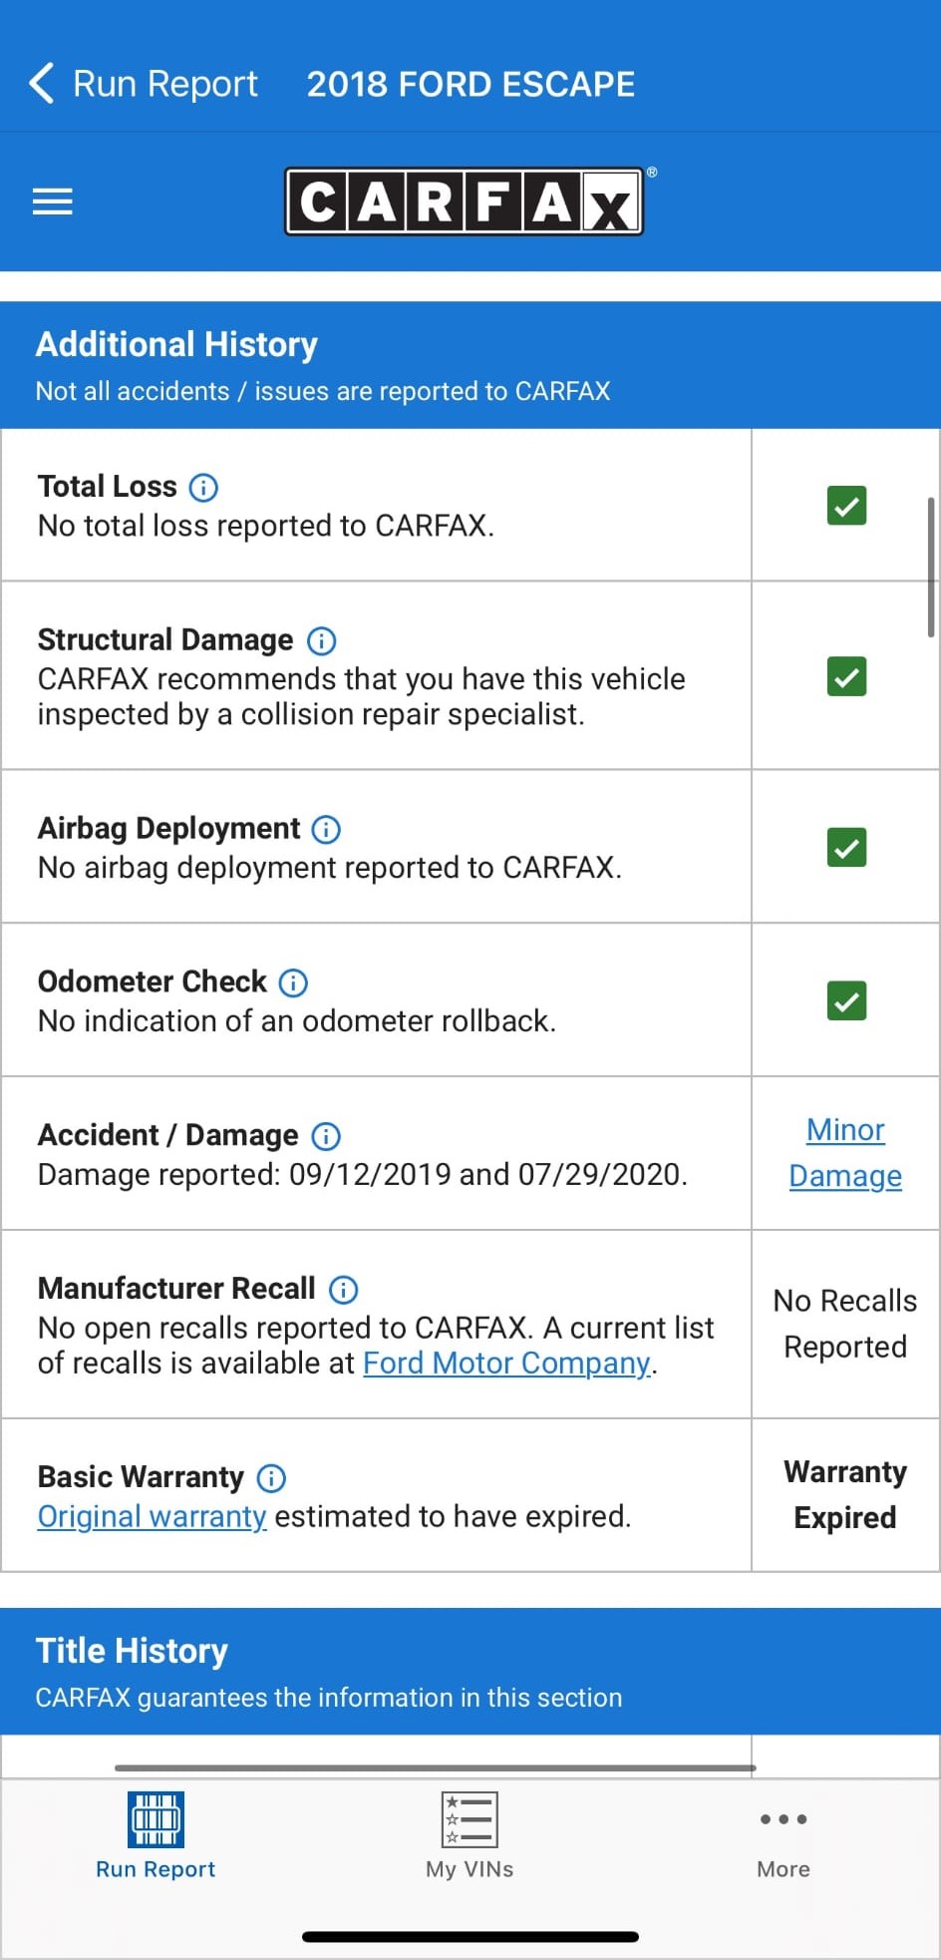The width and height of the screenshot is (941, 1960).
Task: Open the Original warranty link
Action: coord(152,1516)
